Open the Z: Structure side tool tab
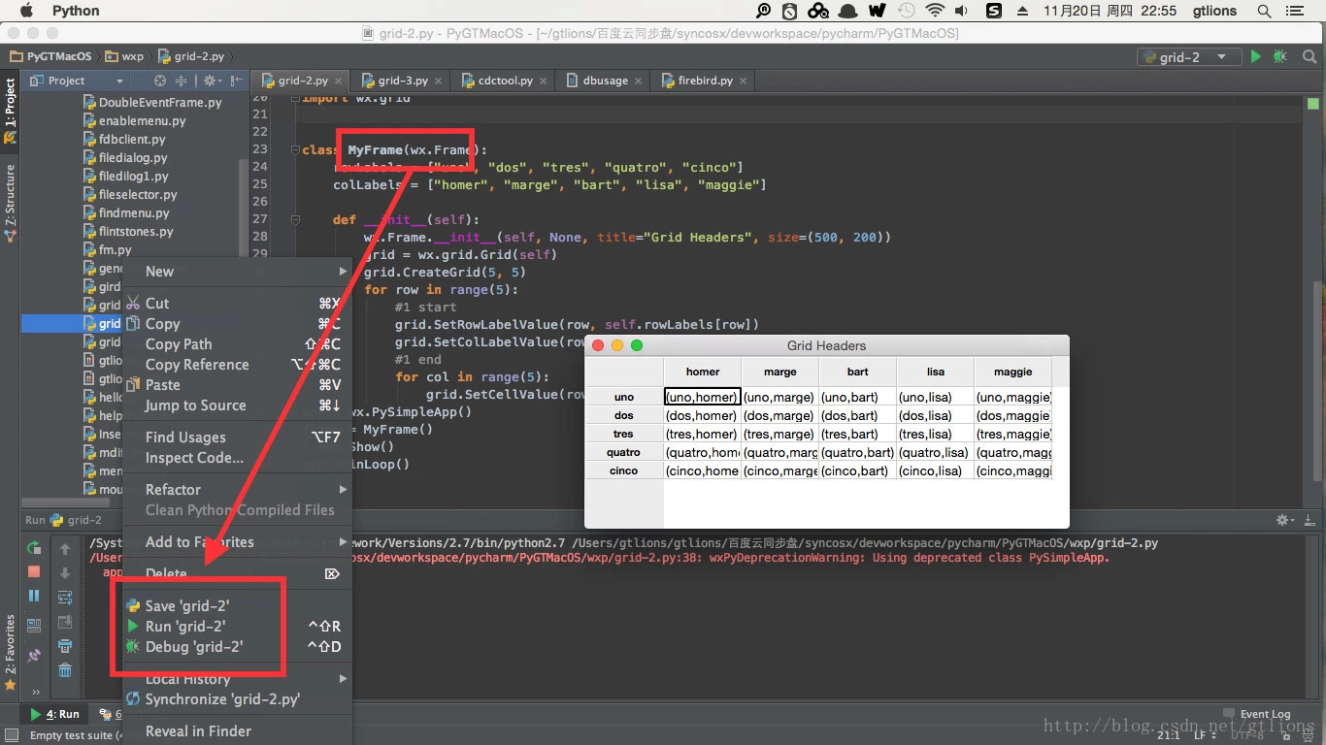Image resolution: width=1326 pixels, height=745 pixels. pyautogui.click(x=10, y=203)
